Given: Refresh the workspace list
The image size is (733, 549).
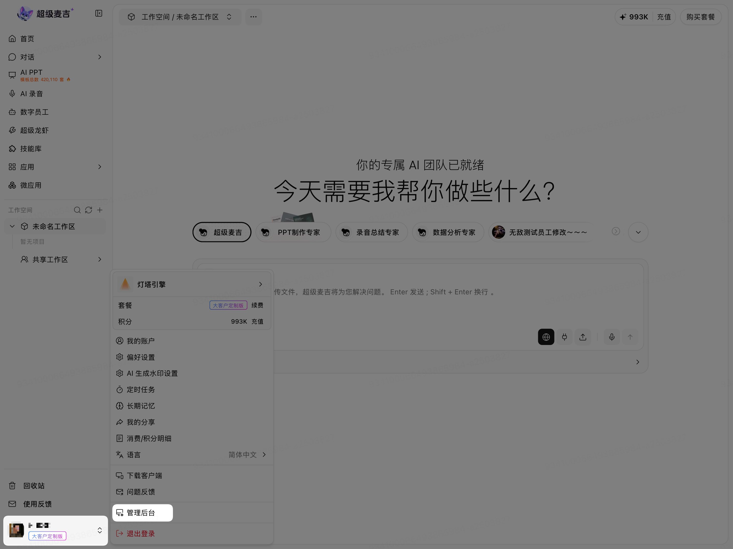Looking at the screenshot, I should tap(88, 210).
